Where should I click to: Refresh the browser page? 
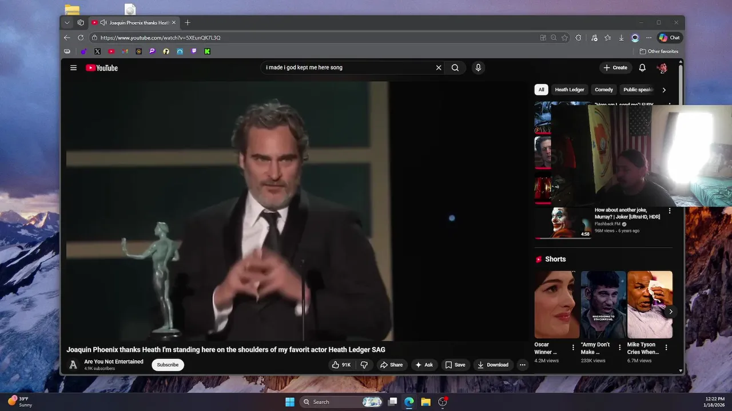(x=81, y=38)
